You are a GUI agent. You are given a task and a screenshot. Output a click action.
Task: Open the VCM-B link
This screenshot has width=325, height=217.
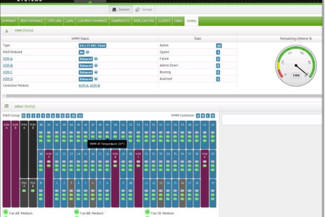pyautogui.click(x=8, y=66)
